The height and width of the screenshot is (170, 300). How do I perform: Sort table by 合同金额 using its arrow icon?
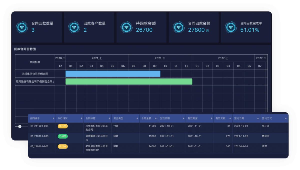tap(155, 118)
